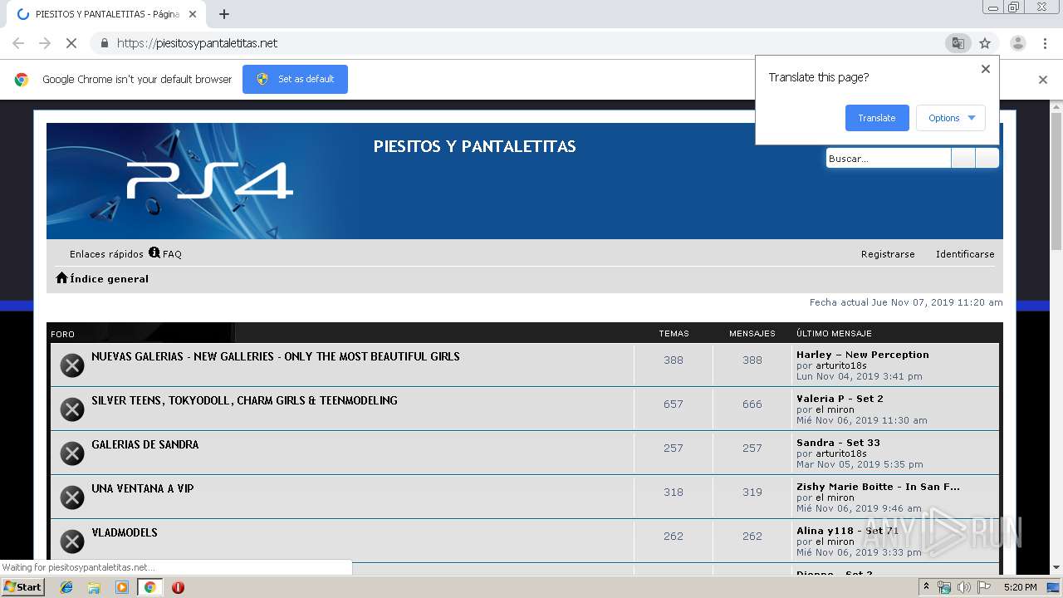View site info via the padlock icon
The height and width of the screenshot is (598, 1063).
click(x=104, y=43)
